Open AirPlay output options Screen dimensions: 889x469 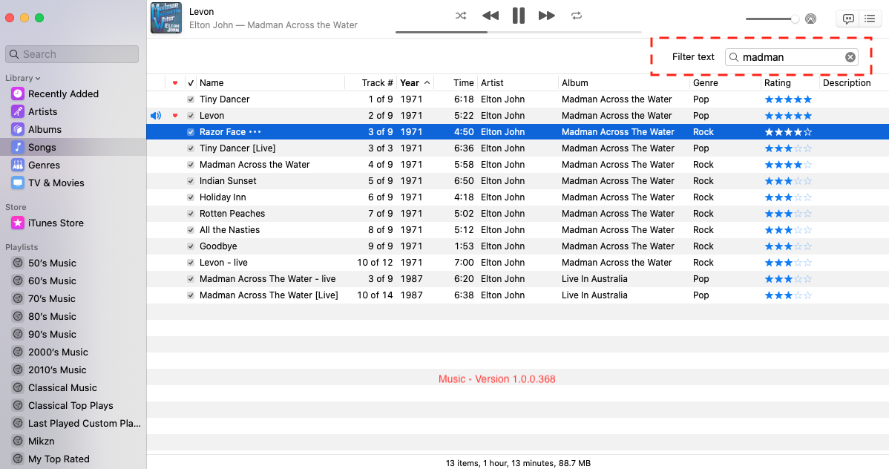coord(811,19)
